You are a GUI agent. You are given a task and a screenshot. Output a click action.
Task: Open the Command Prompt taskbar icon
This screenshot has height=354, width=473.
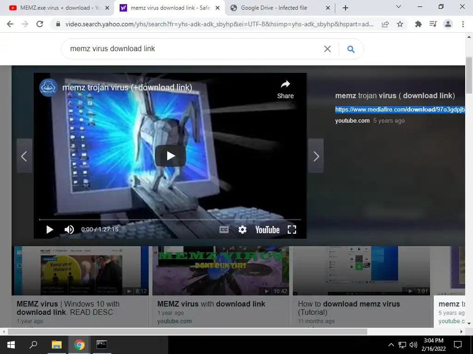102,345
